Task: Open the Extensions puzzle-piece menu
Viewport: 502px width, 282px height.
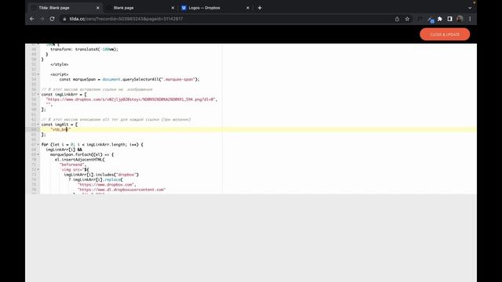Action: tap(440, 19)
